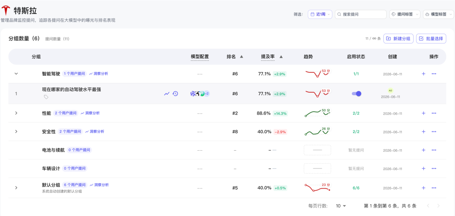The height and width of the screenshot is (216, 455).
Task: Open the history icon for the 自动驾驶 question
Action: coord(175,93)
